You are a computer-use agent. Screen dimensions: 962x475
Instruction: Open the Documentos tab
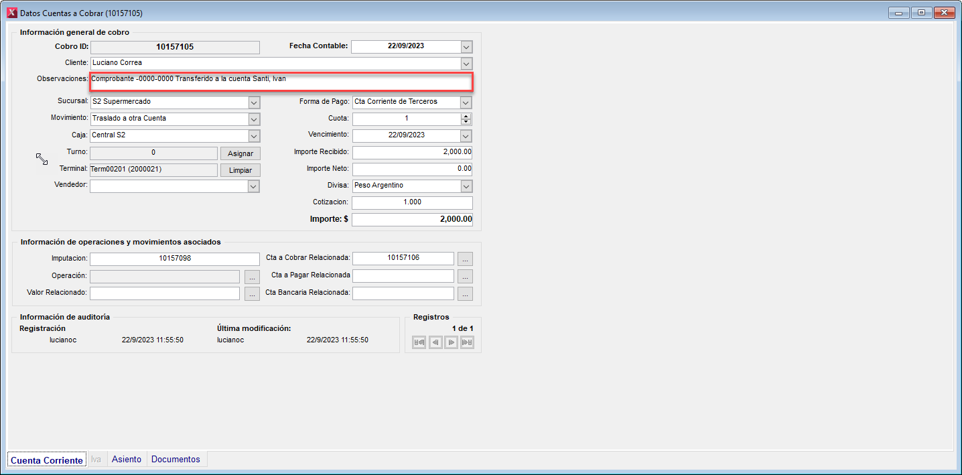tap(176, 460)
